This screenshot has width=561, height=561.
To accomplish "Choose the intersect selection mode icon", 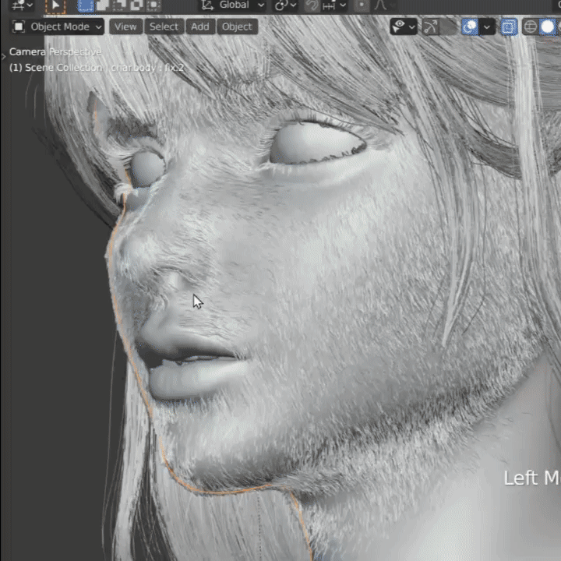I will [153, 5].
